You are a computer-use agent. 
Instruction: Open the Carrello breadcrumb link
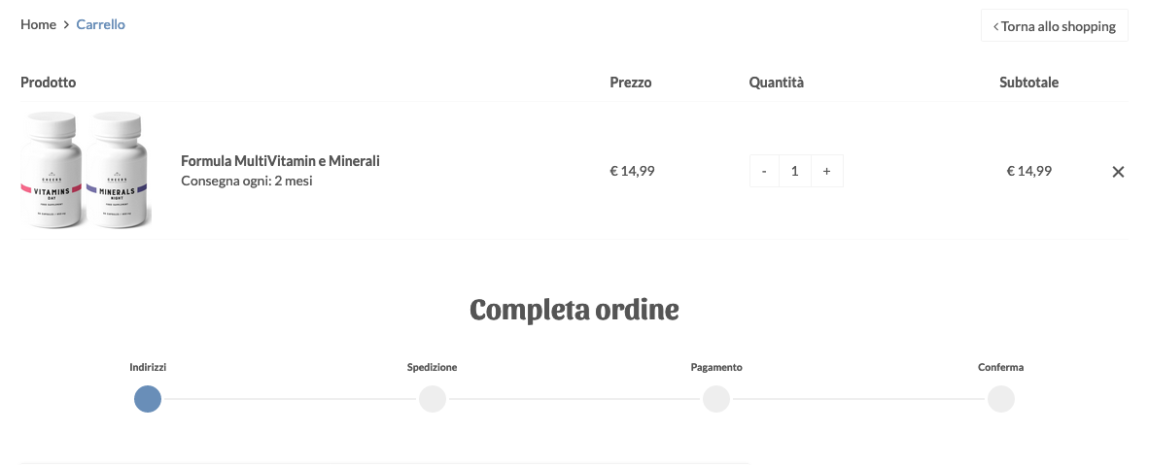coord(100,24)
